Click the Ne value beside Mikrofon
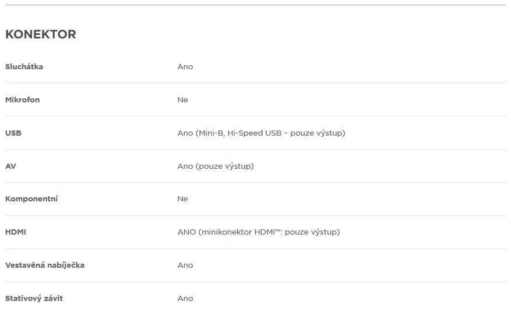 click(182, 100)
